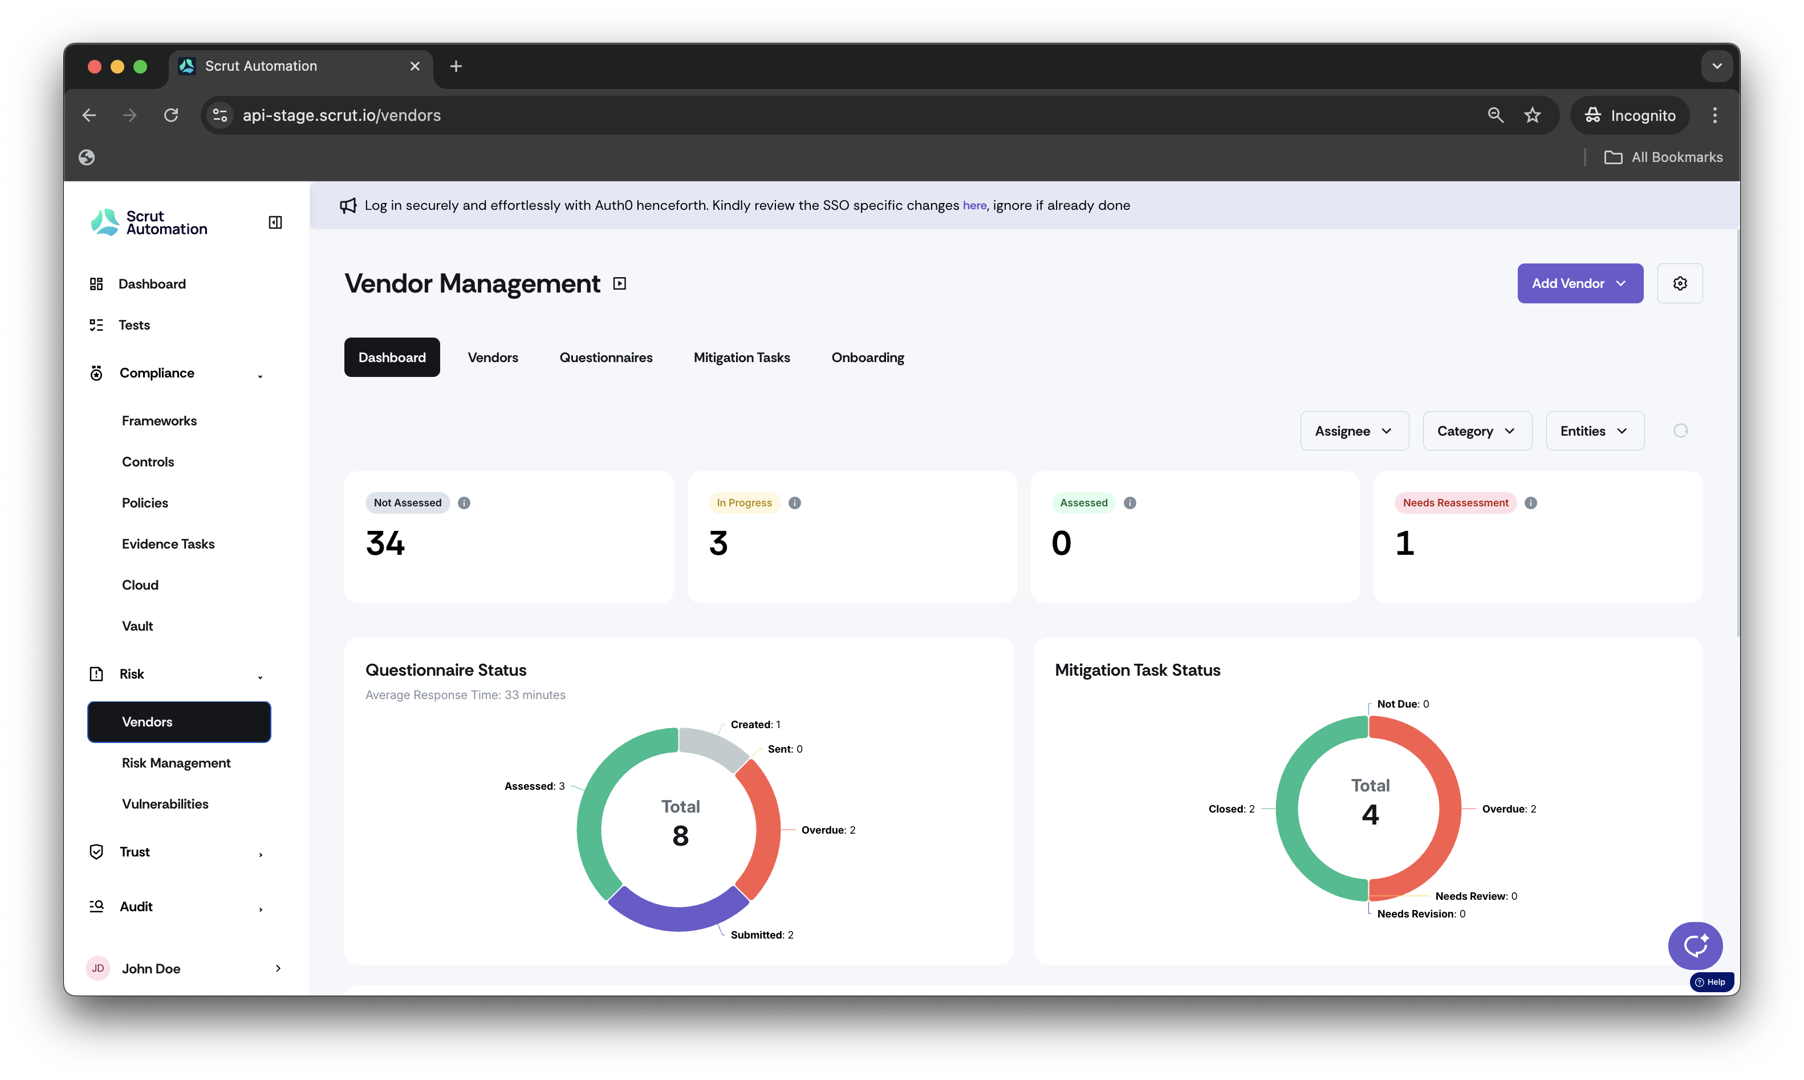Image resolution: width=1804 pixels, height=1080 pixels.
Task: Collapse the sidebar panel icon
Action: [275, 223]
